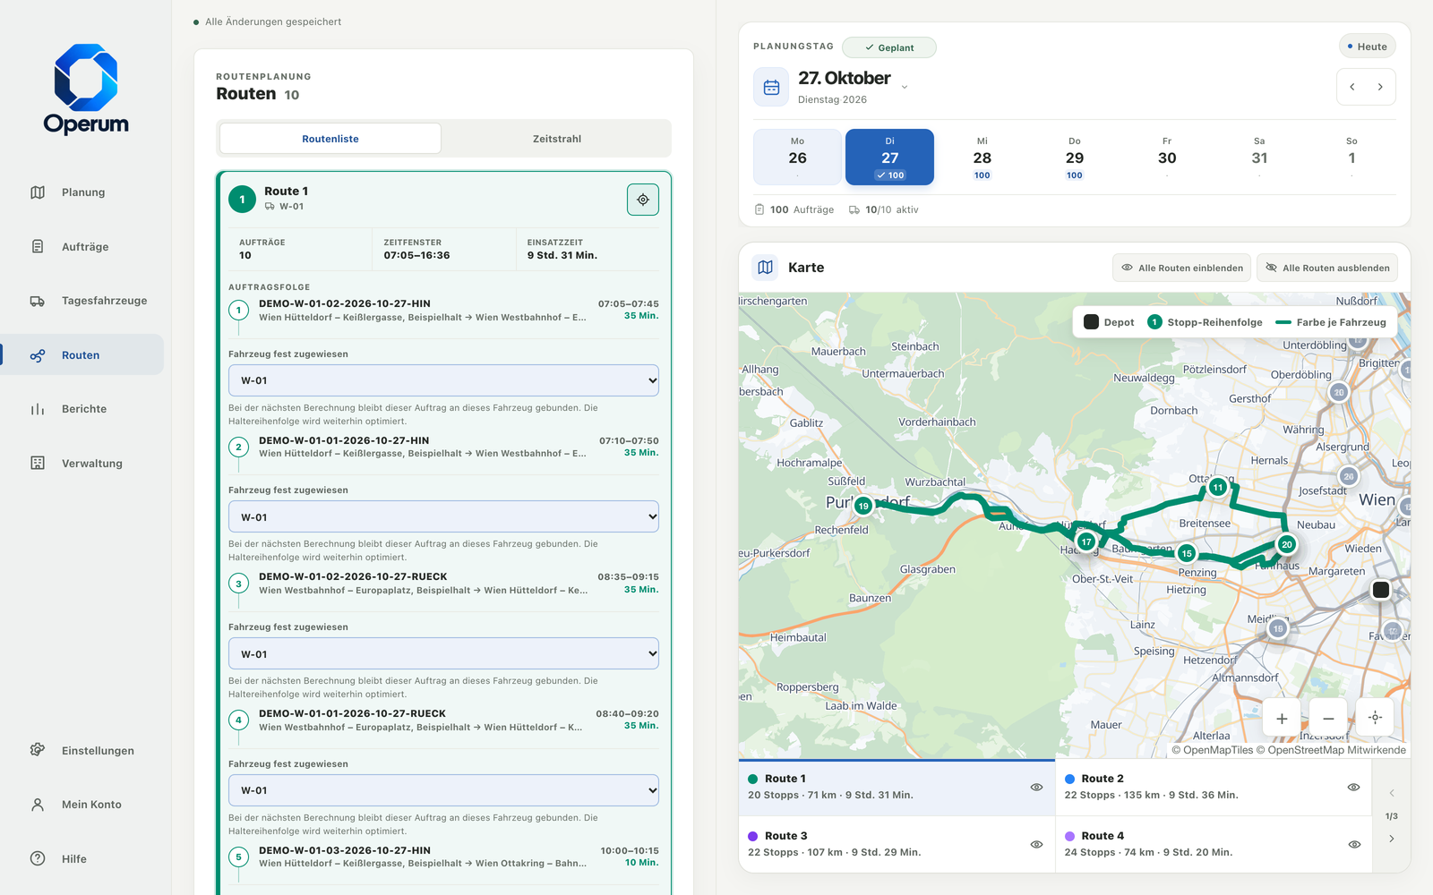Switch to the Zeitstrahl tab

tap(557, 139)
